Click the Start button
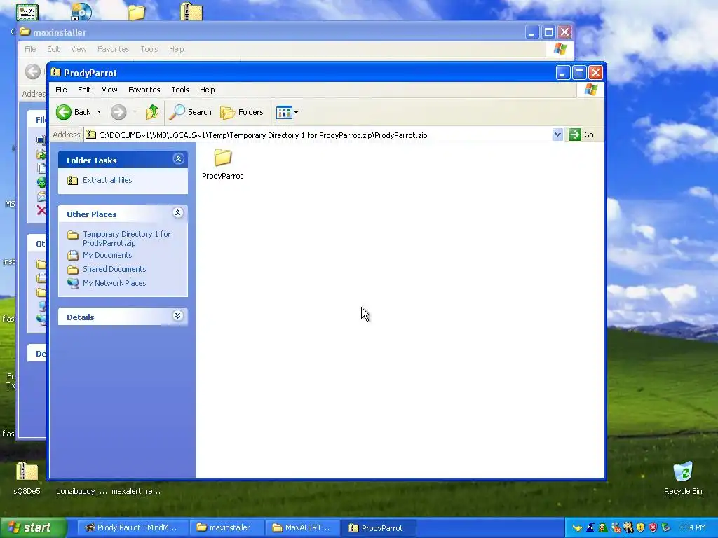This screenshot has height=538, width=718. click(32, 528)
